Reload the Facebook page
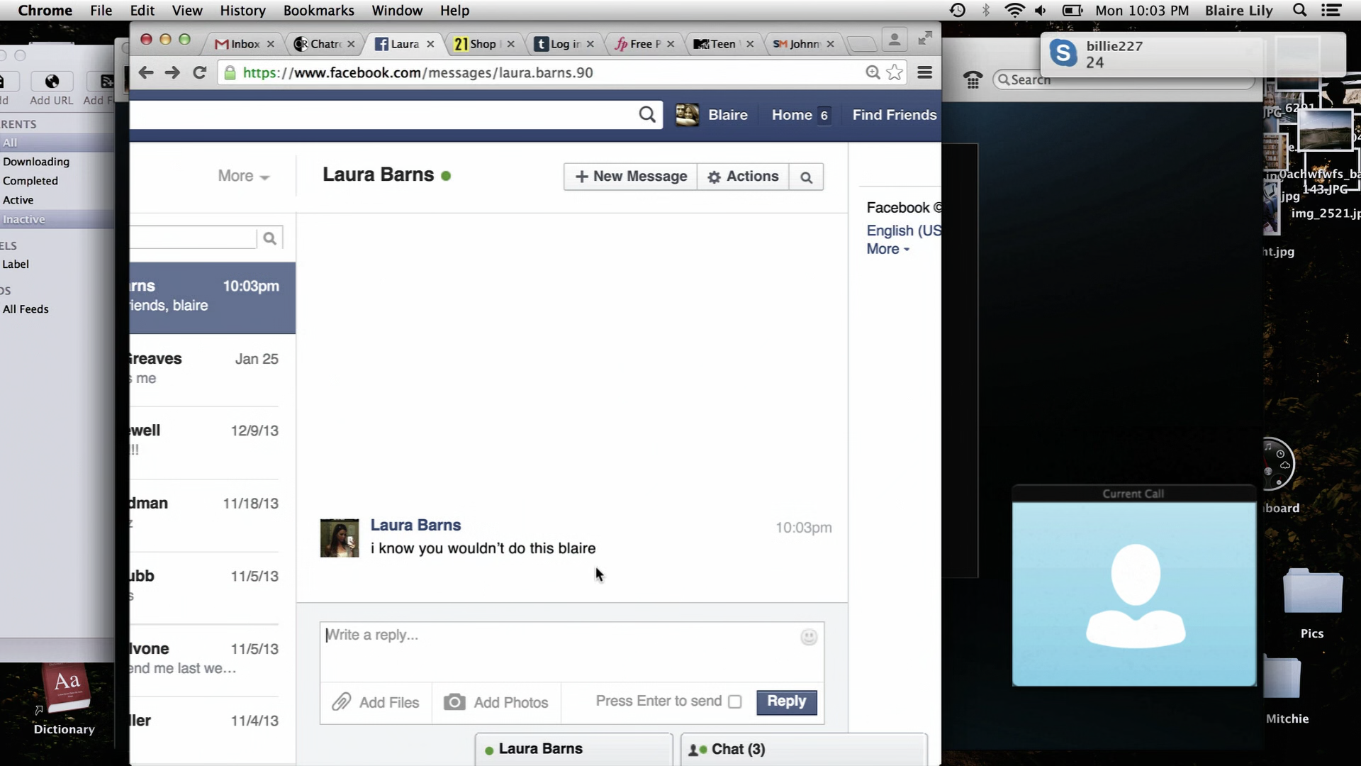The height and width of the screenshot is (766, 1361). tap(200, 72)
